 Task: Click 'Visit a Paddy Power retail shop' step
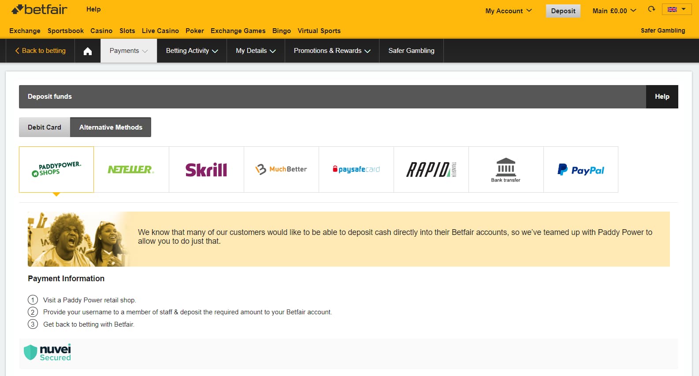coord(89,300)
